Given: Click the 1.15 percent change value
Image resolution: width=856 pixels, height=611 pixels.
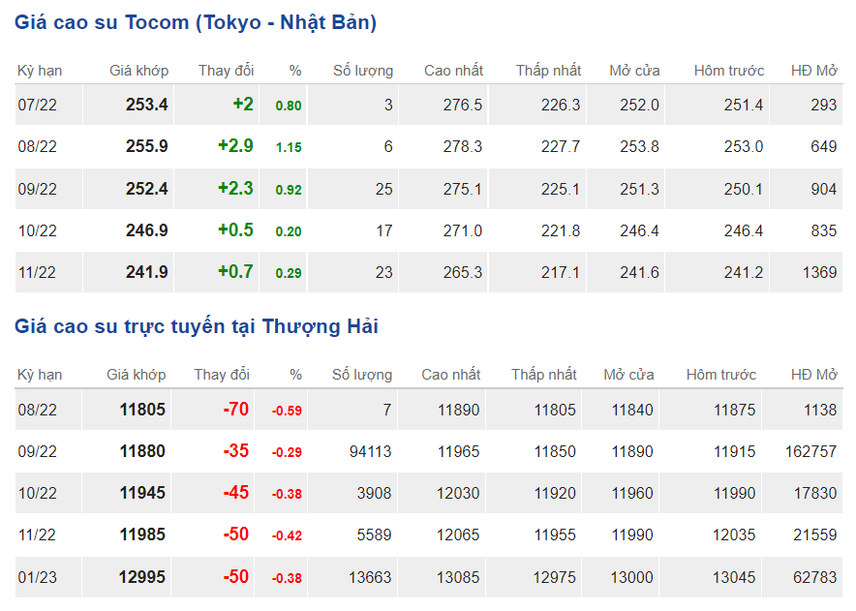Looking at the screenshot, I should 289,147.
